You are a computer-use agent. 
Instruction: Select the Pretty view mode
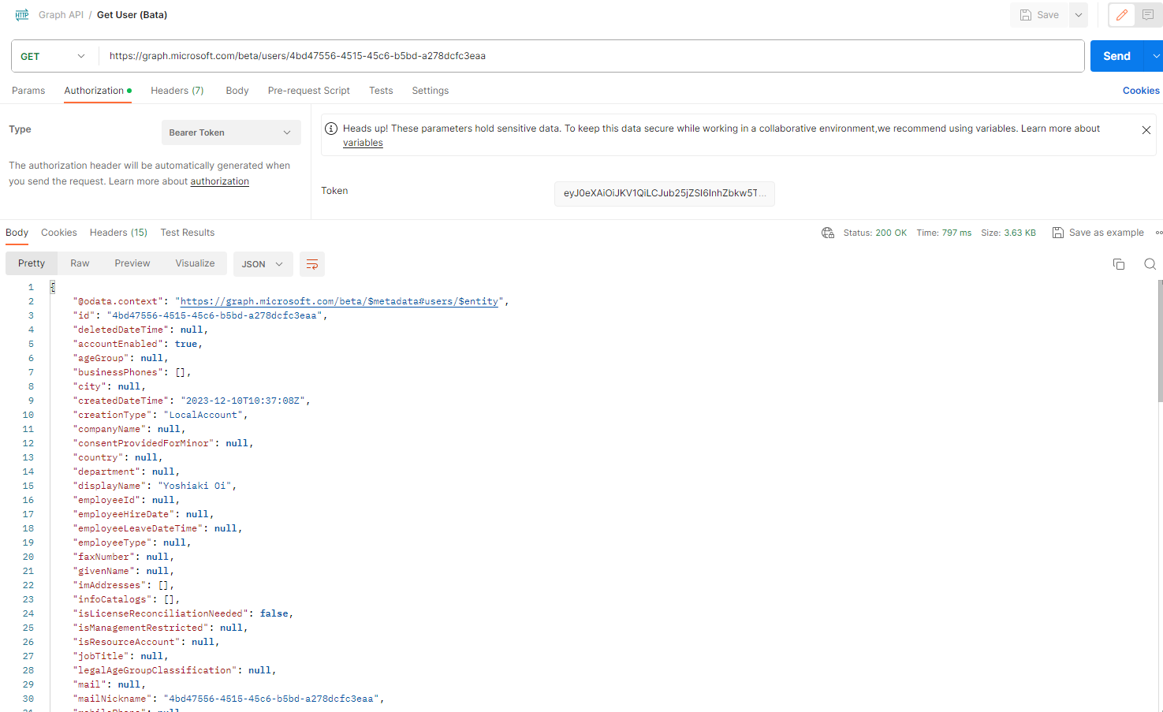tap(32, 263)
